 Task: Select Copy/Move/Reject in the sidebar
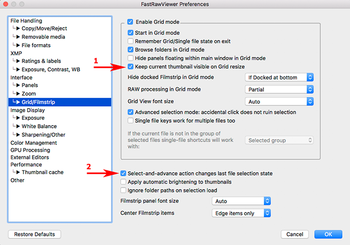coord(44,28)
